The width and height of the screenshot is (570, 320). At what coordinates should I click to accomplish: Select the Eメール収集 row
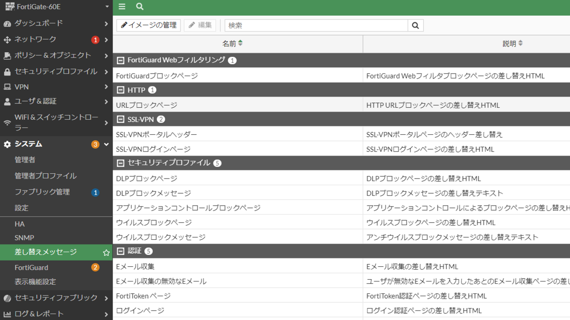tap(341, 266)
